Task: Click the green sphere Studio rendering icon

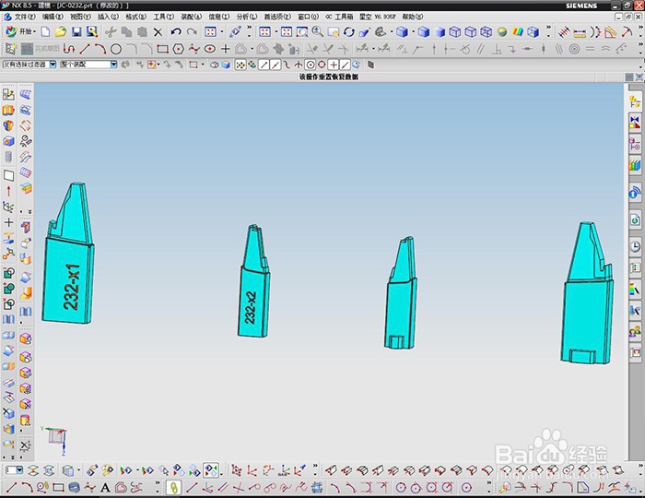Action: pyautogui.click(x=502, y=31)
